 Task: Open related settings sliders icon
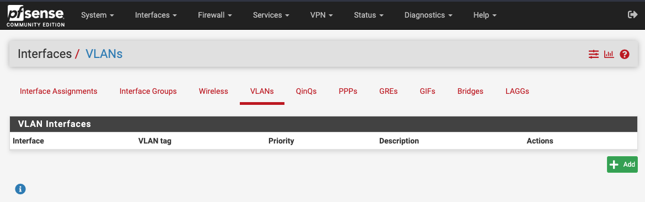(594, 54)
